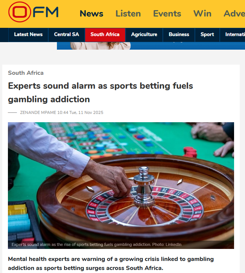Open the Agriculture news tab
Screen dimensions: 245x273
[144, 35]
